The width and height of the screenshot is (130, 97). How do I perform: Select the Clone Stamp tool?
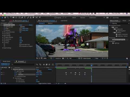point(31,18)
